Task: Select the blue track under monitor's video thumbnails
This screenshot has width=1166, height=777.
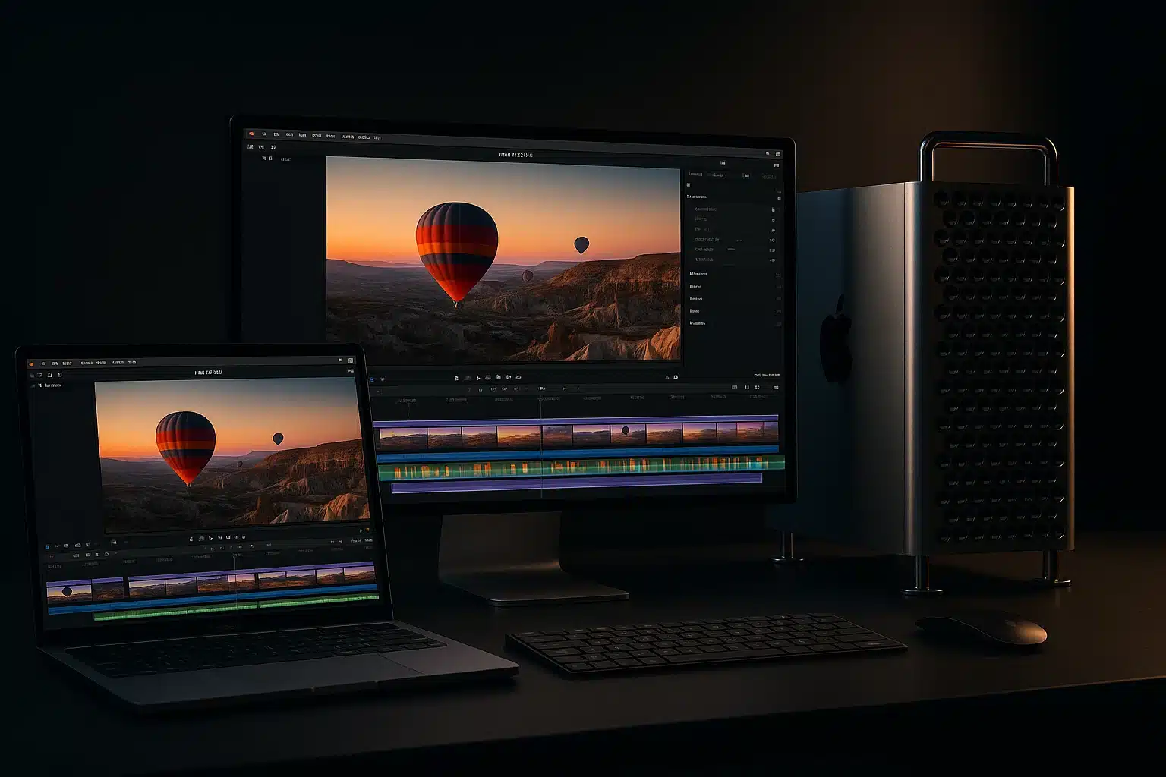Action: [578, 453]
